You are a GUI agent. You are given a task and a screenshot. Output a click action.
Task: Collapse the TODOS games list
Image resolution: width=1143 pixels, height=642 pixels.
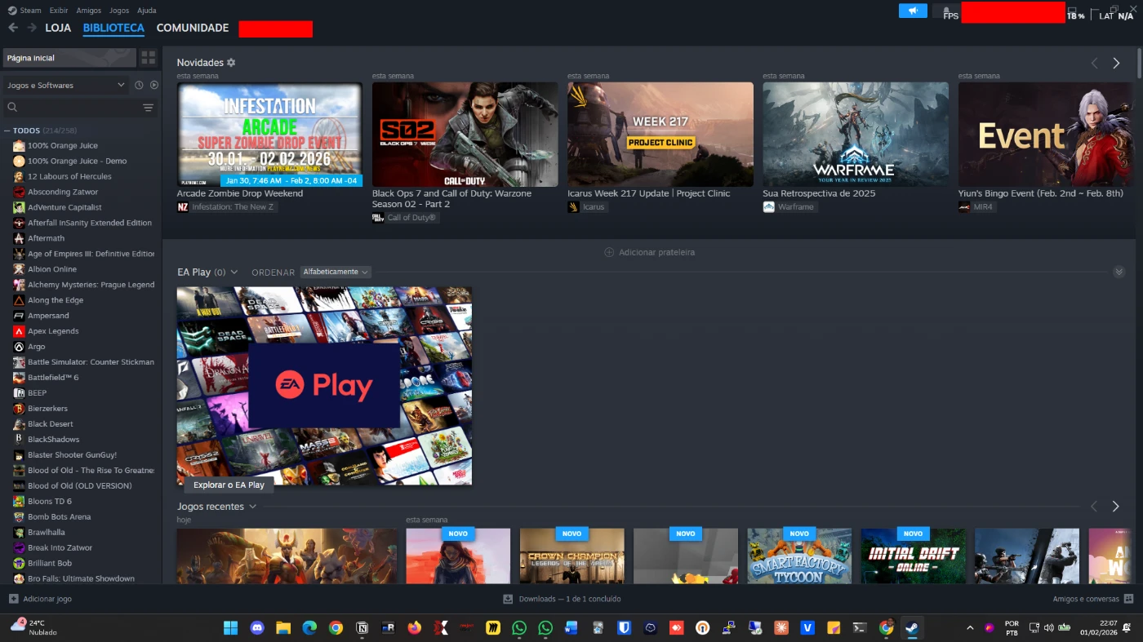7,131
